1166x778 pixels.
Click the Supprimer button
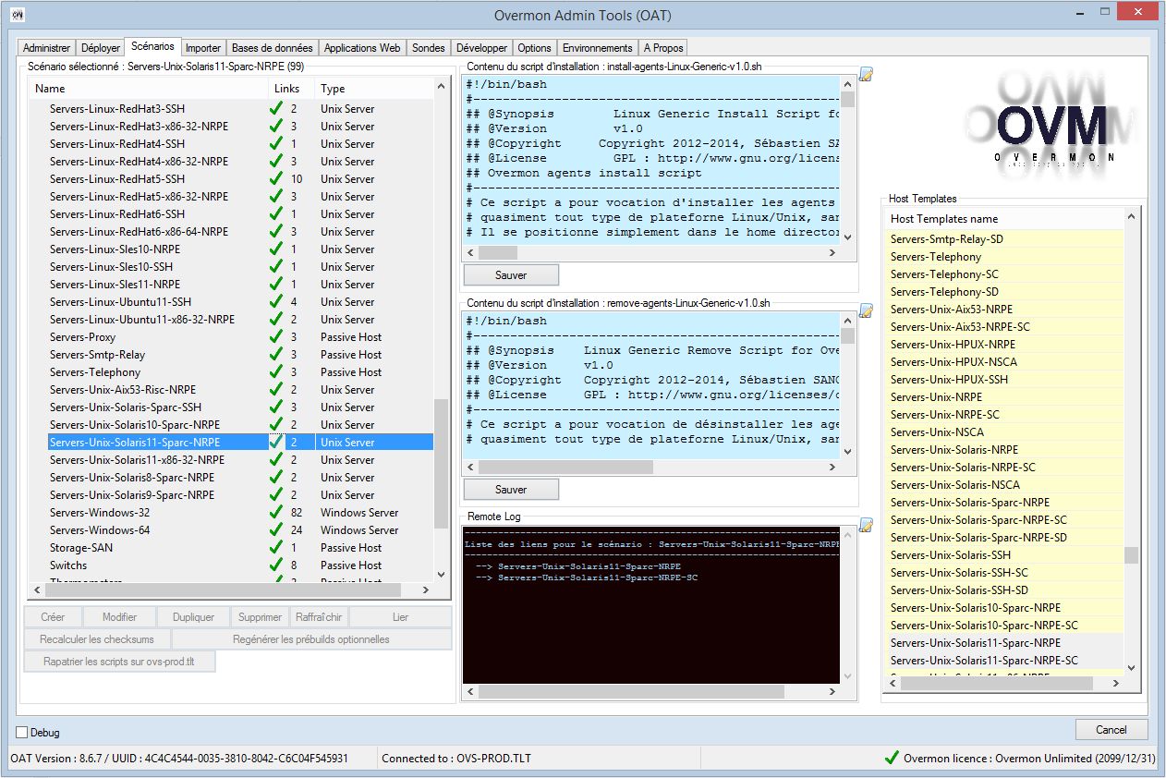point(260,617)
